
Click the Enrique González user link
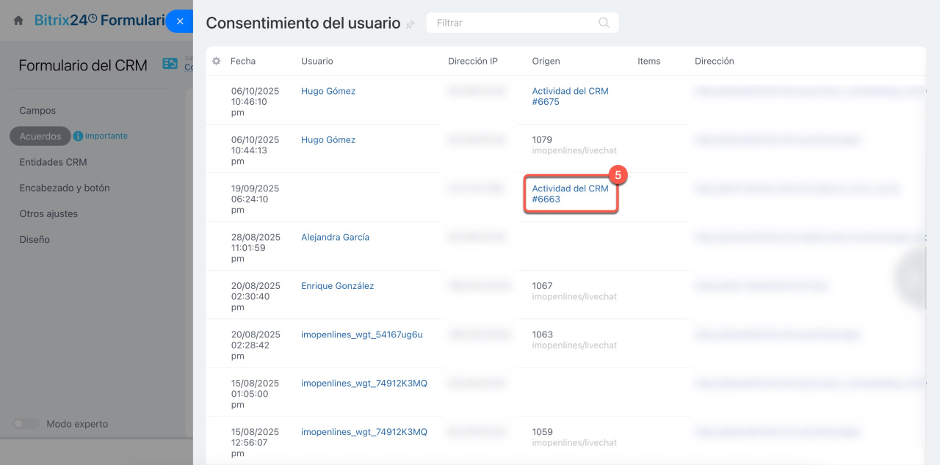pos(337,286)
